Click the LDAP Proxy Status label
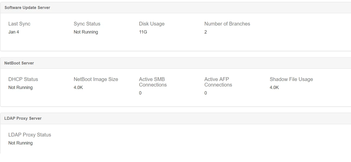Screen dimensions: 351x162 click(29, 135)
